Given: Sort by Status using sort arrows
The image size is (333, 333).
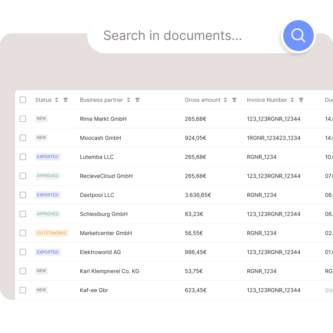Looking at the screenshot, I should coord(57,100).
